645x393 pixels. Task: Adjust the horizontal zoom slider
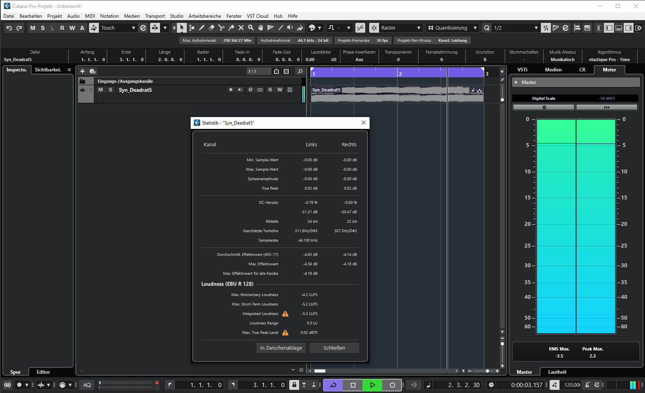click(x=487, y=371)
